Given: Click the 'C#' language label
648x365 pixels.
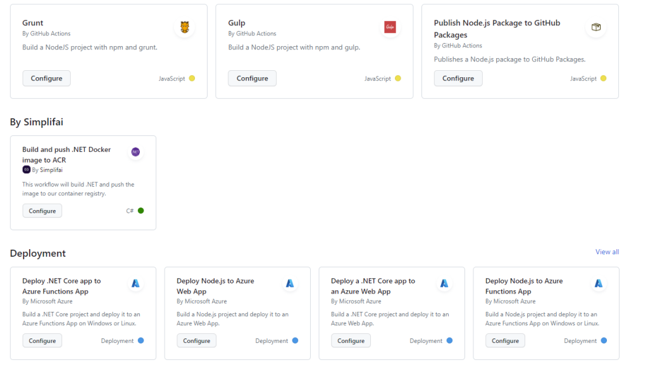Looking at the screenshot, I should coord(130,211).
